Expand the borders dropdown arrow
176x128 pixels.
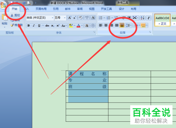(147, 25)
